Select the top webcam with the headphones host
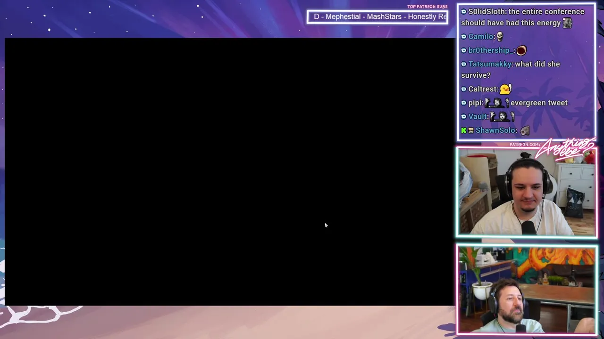This screenshot has height=339, width=604. (x=527, y=192)
